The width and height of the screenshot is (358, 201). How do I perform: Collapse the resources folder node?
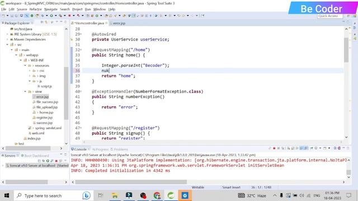point(25,66)
